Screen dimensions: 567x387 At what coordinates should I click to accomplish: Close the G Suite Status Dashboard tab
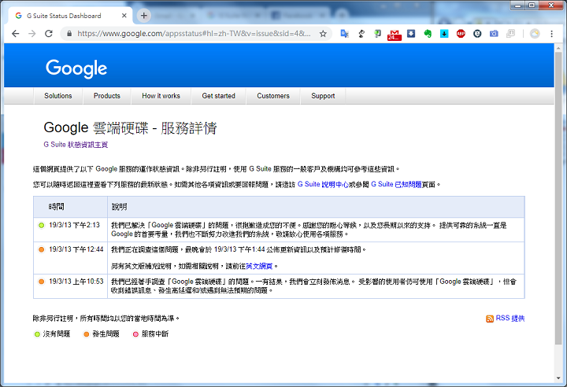[124, 16]
